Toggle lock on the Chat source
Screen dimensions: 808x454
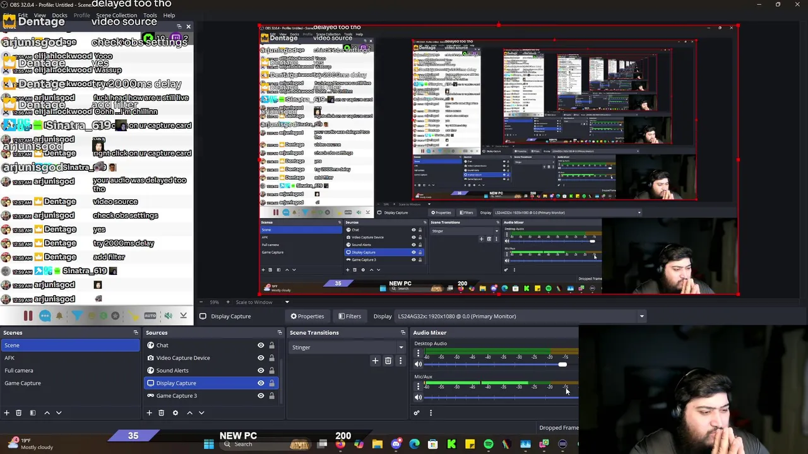point(272,346)
